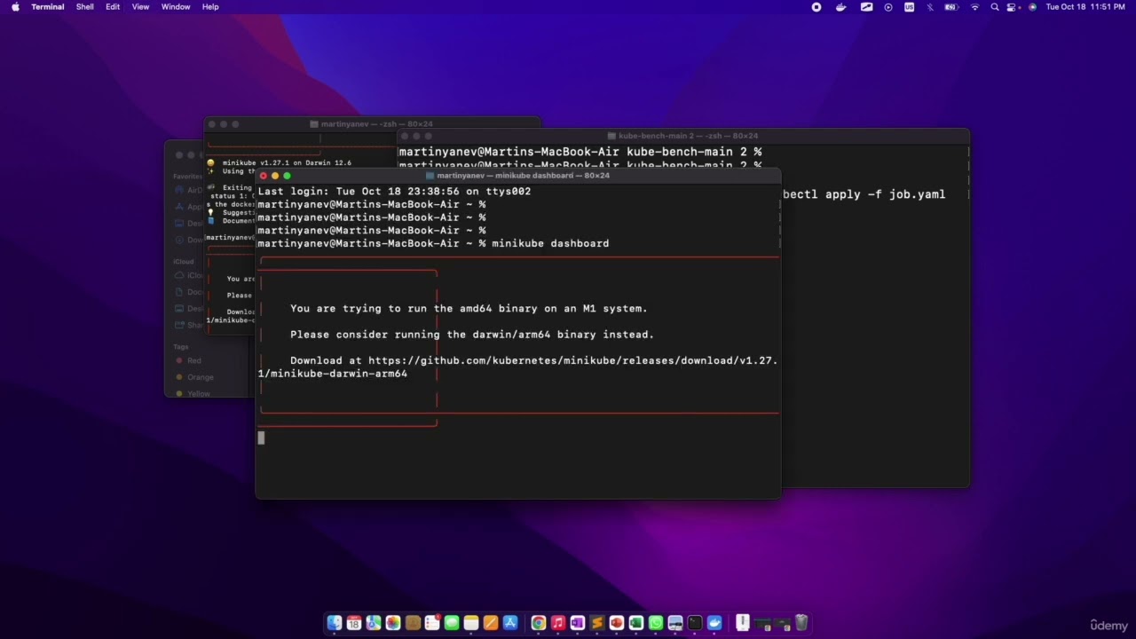Click the first kube-bench-main 2 prompt line
The width and height of the screenshot is (1136, 639).
click(580, 152)
